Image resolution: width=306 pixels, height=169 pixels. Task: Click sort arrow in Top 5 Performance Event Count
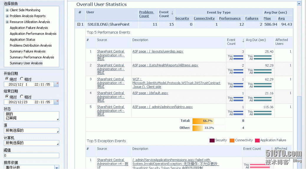243,41
